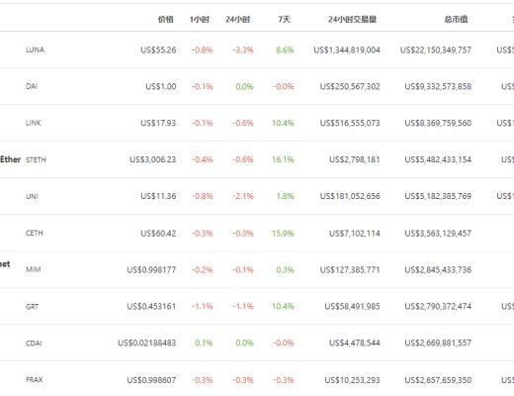Select LINK price US$17.93

(x=158, y=123)
